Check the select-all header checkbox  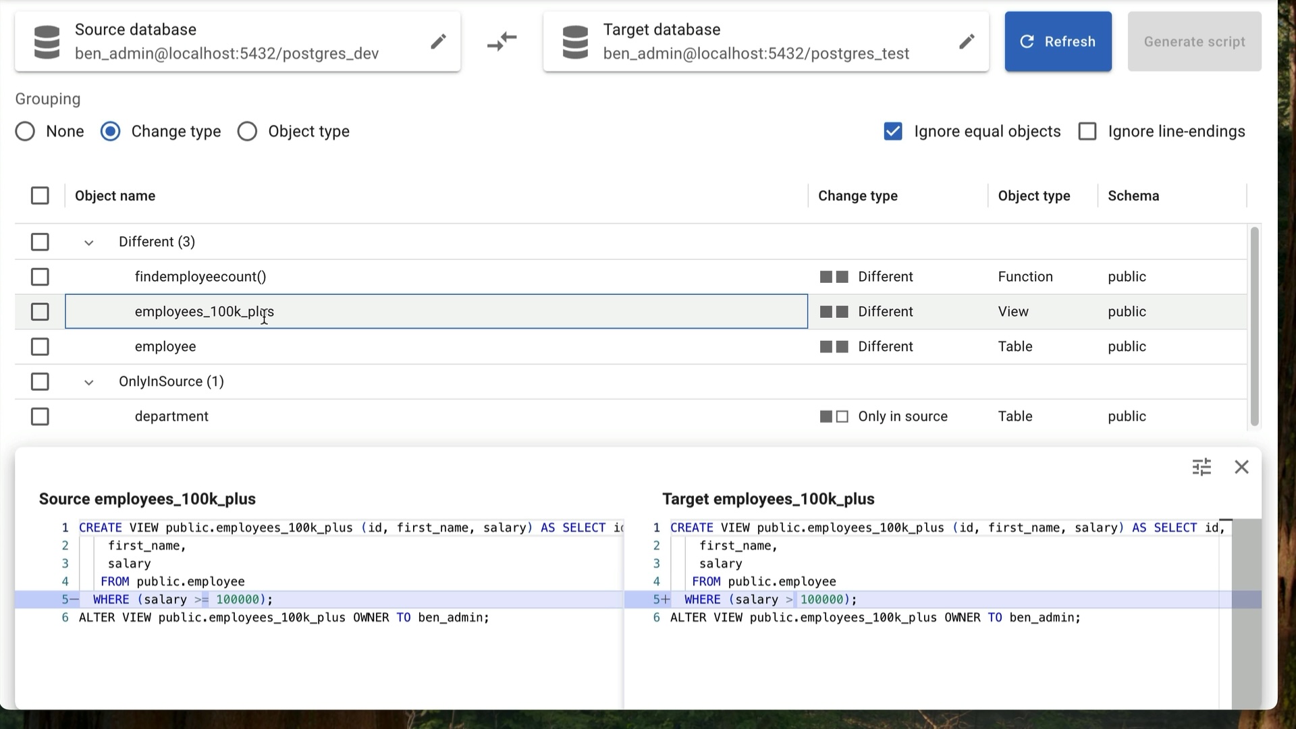tap(40, 196)
